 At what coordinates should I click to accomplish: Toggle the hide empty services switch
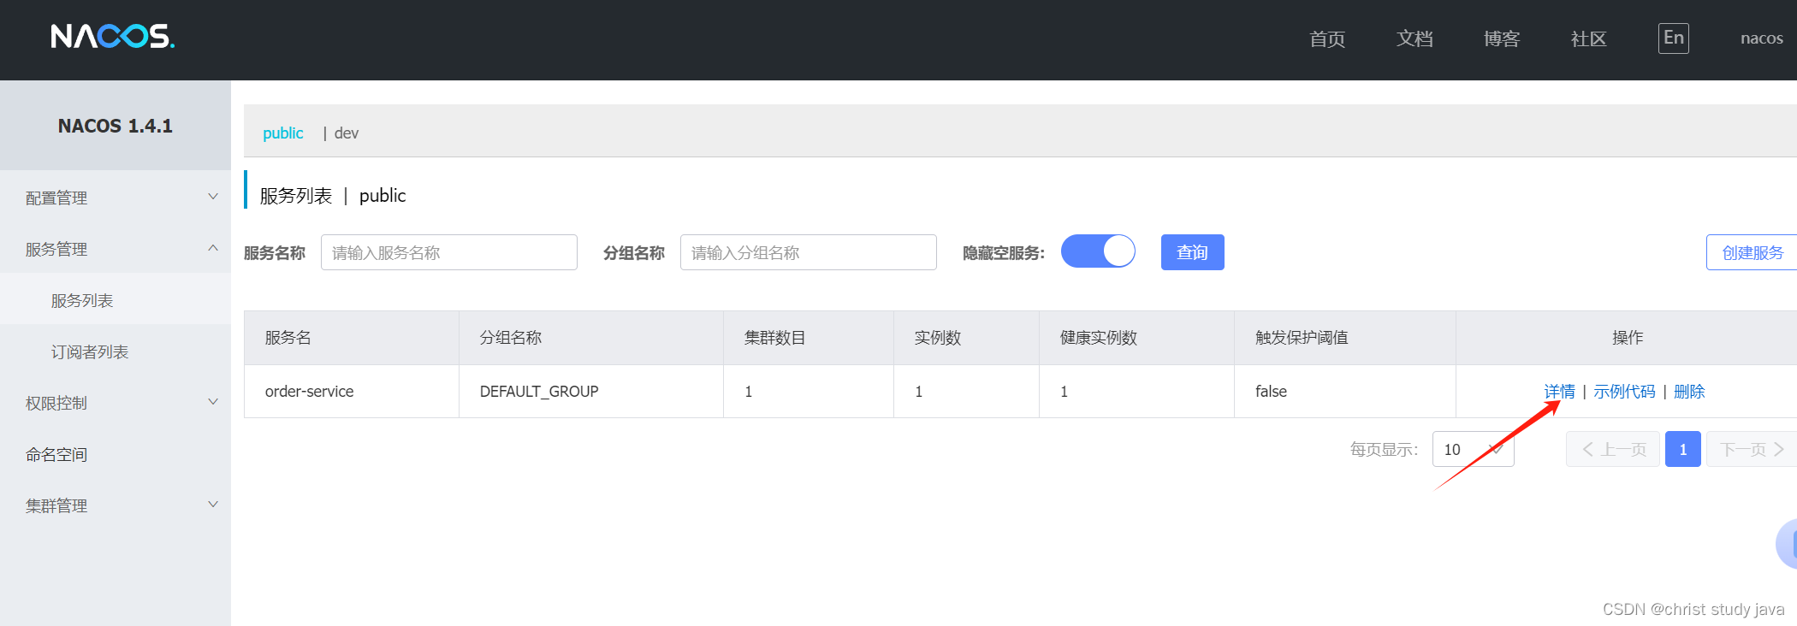click(1098, 251)
